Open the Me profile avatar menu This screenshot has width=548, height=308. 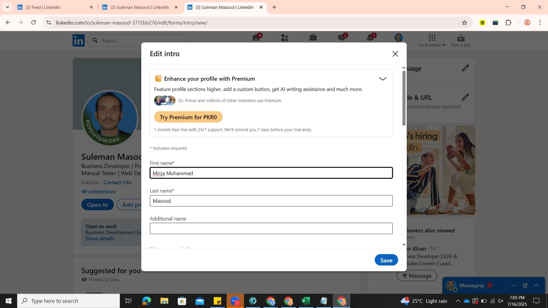(399, 38)
